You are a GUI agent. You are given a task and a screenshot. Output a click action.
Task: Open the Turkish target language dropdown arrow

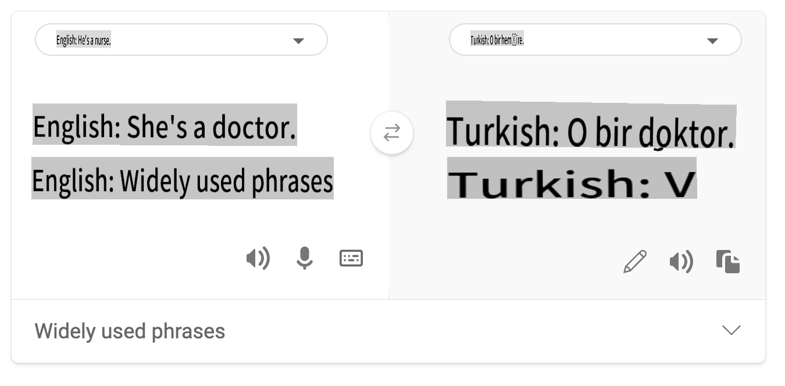tap(712, 41)
